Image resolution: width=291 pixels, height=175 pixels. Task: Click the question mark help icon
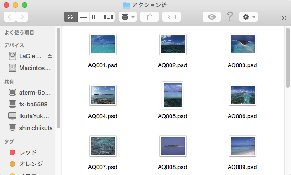[x=230, y=16]
